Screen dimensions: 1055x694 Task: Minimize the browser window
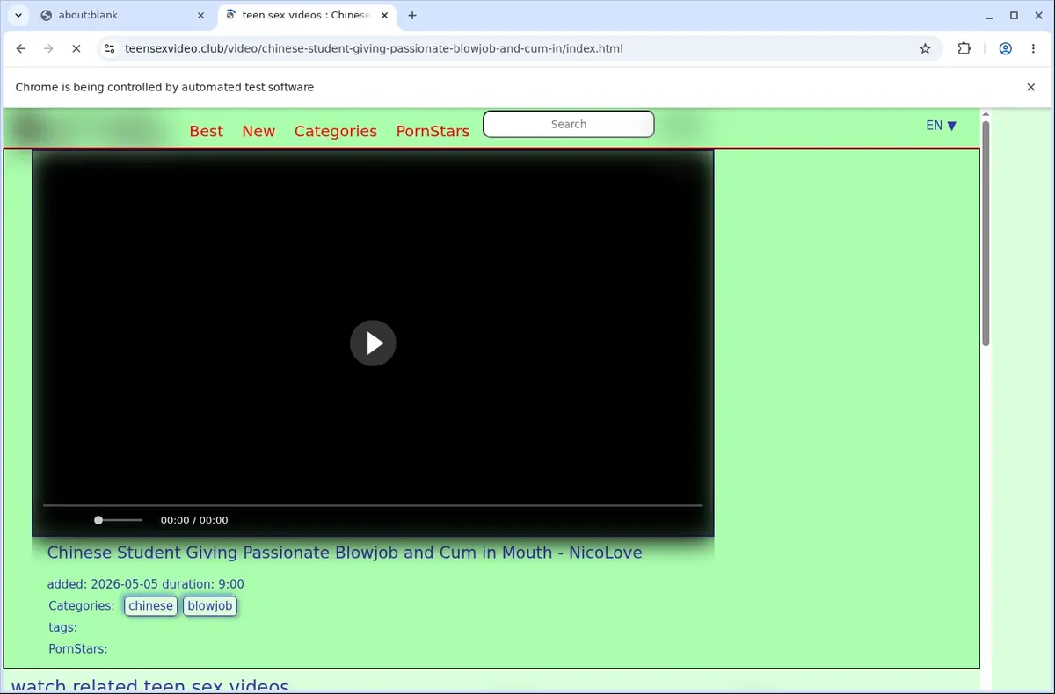pos(989,15)
